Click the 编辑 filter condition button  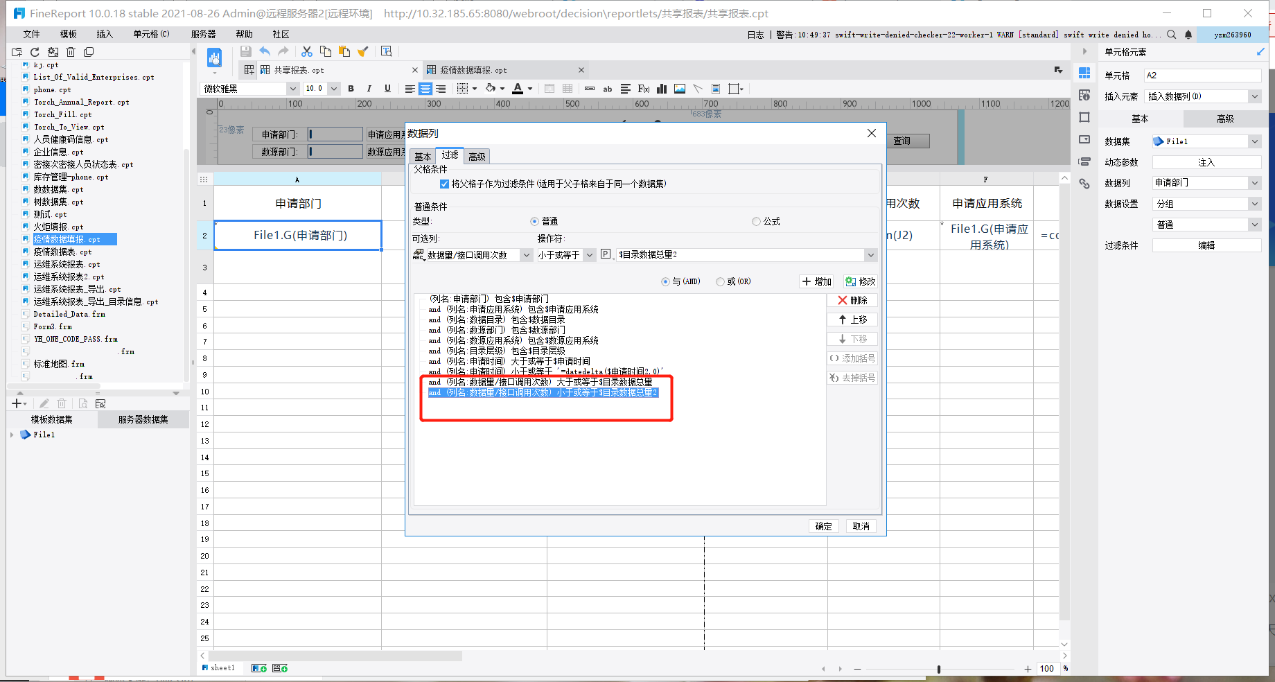(x=1206, y=245)
